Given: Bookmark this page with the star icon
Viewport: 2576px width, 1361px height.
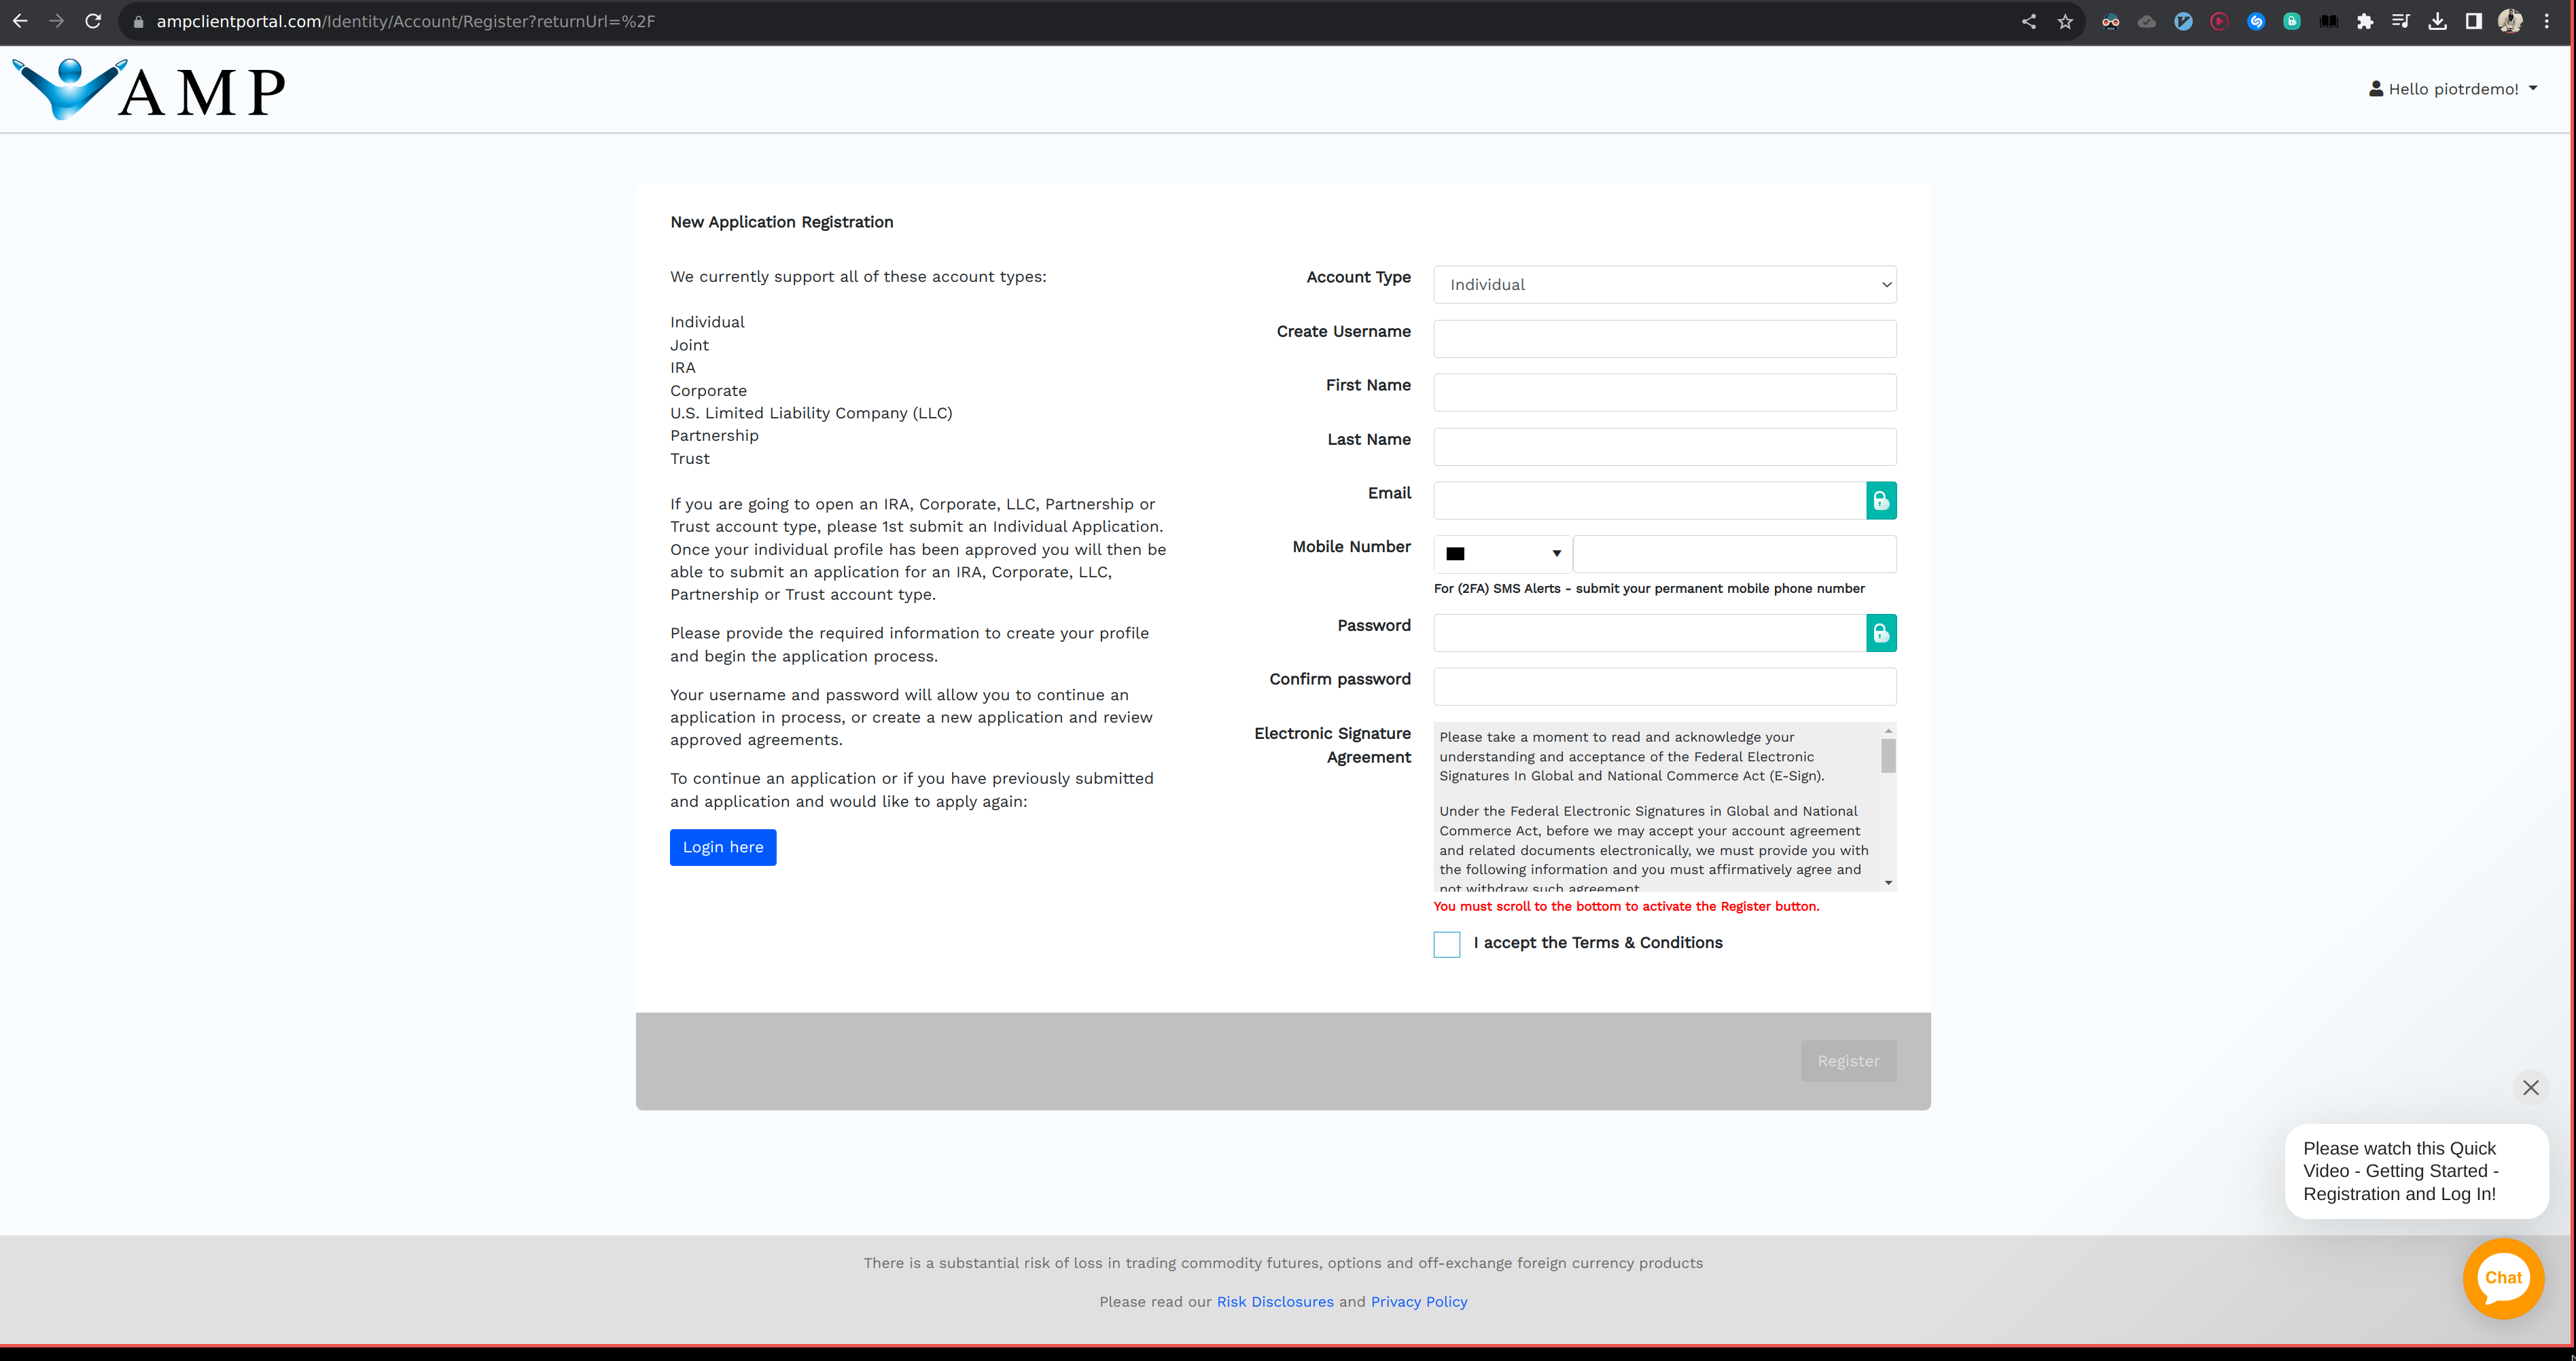Looking at the screenshot, I should pos(2065,22).
